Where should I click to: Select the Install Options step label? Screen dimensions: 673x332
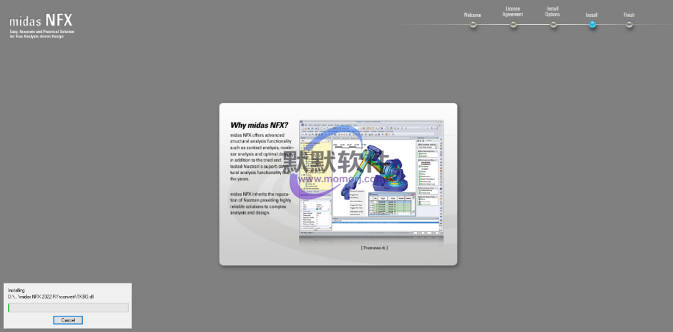point(553,12)
